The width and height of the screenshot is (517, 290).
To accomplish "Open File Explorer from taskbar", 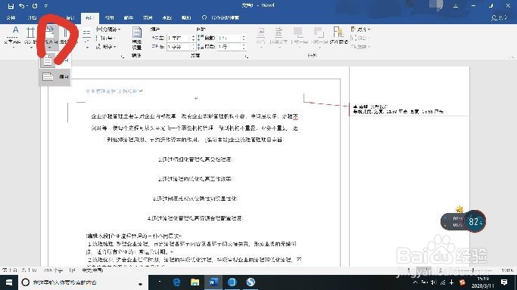I will (195, 282).
